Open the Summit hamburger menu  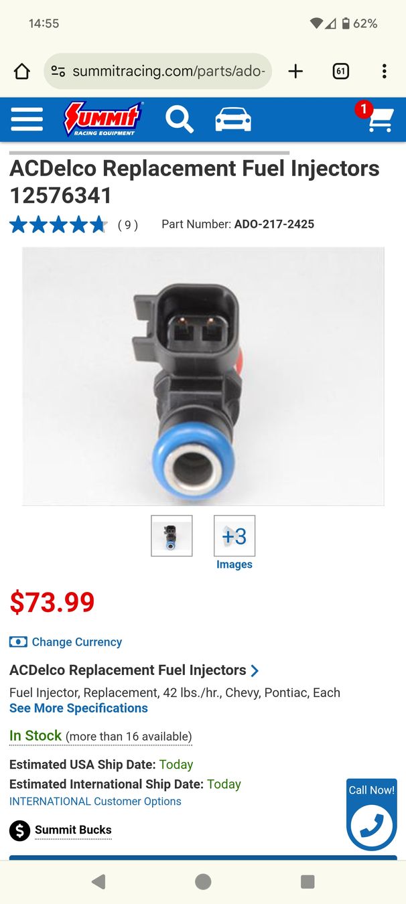(27, 120)
